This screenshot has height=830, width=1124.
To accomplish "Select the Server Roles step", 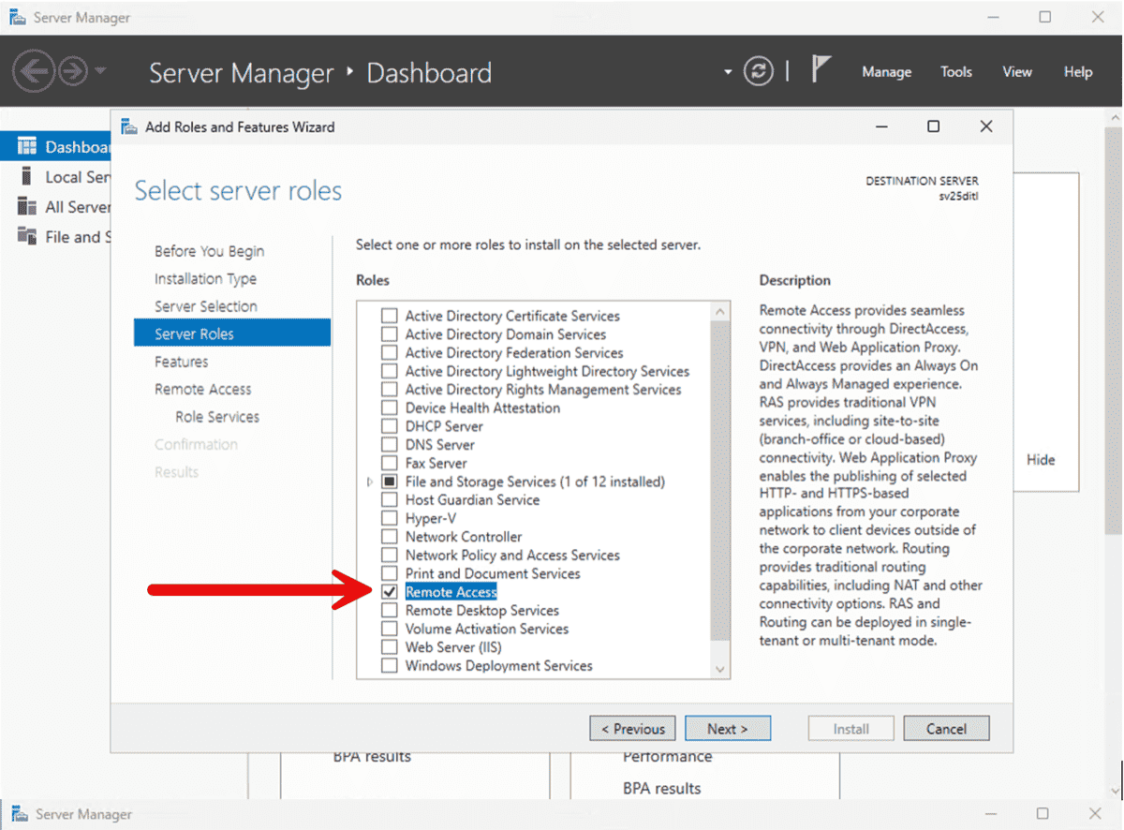I will click(231, 333).
